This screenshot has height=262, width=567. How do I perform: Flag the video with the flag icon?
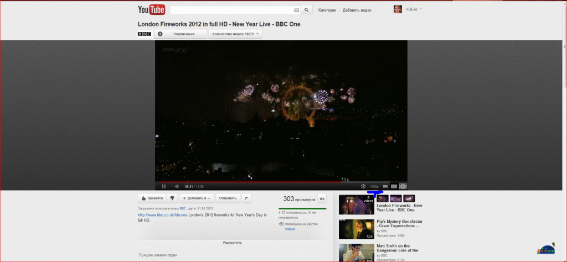246,198
